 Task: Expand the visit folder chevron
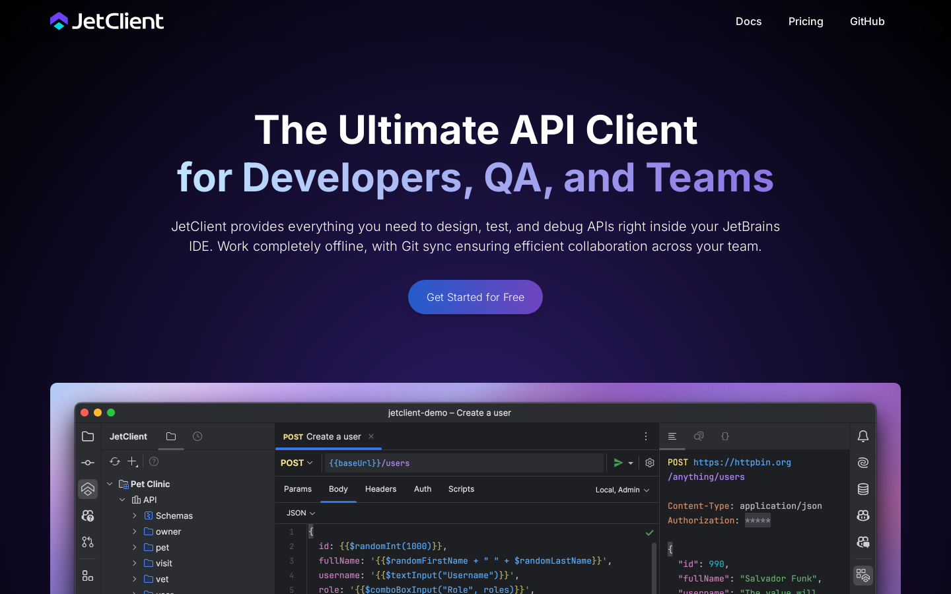pyautogui.click(x=135, y=563)
